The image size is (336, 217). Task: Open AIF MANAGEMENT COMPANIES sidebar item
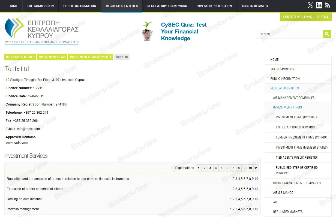tap(298, 98)
